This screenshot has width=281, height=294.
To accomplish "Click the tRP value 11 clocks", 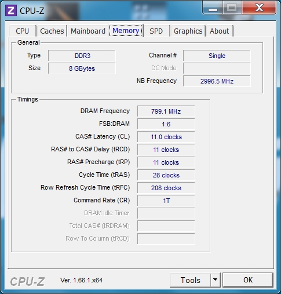I will click(166, 162).
